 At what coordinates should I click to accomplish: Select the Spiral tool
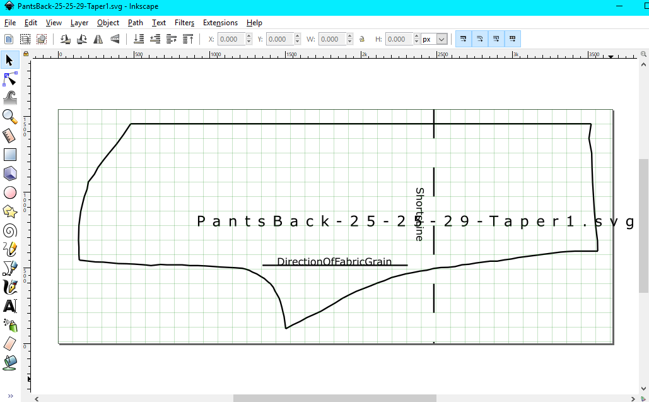point(9,230)
